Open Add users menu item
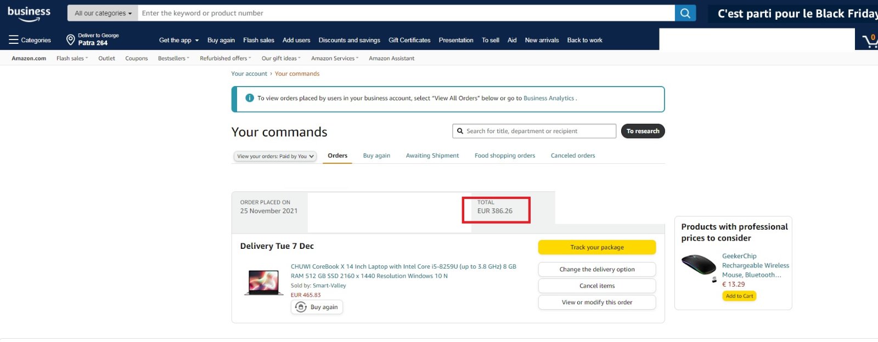The width and height of the screenshot is (878, 342). 296,40
